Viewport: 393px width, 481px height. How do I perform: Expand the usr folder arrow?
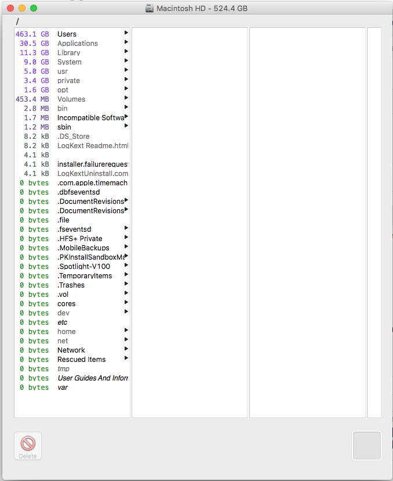[126, 70]
